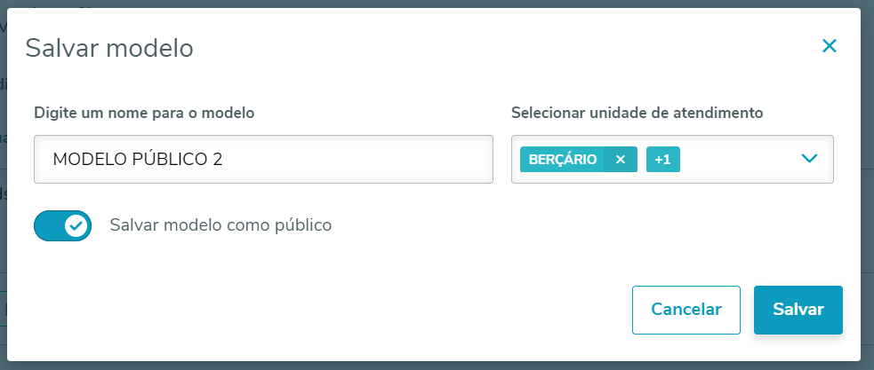Click the Digite um nome para o modelo label

(144, 113)
